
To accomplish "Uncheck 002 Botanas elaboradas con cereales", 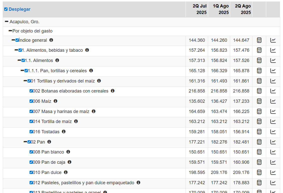I will pyautogui.click(x=31, y=91).
